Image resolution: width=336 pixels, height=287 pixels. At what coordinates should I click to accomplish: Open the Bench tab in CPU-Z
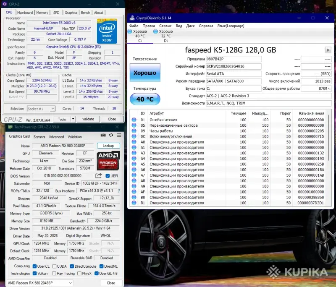[86, 13]
